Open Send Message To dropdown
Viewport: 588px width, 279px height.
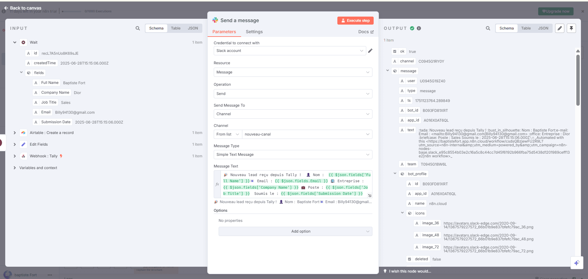pyautogui.click(x=293, y=114)
